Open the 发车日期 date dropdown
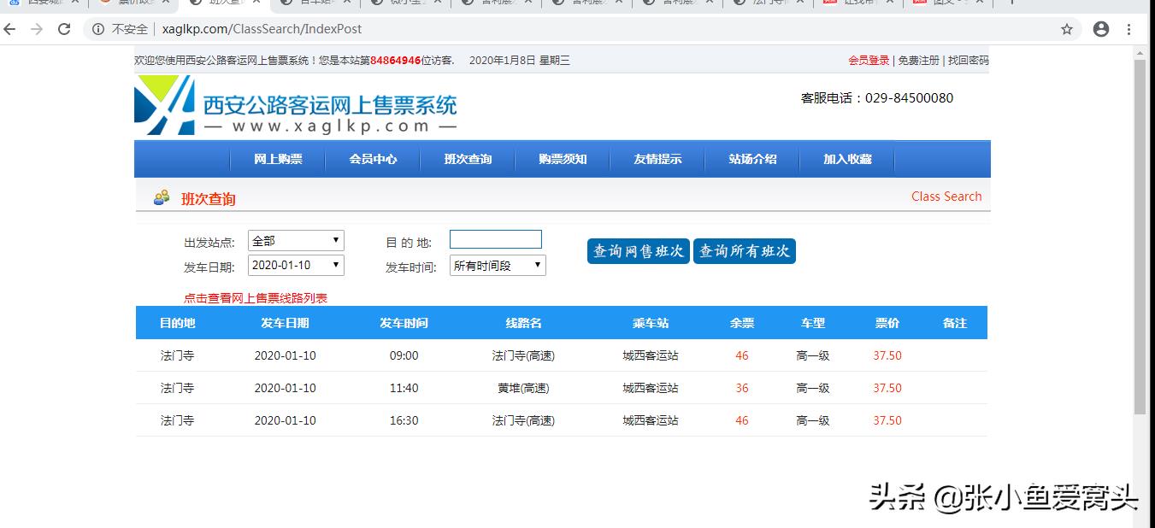 (x=296, y=265)
